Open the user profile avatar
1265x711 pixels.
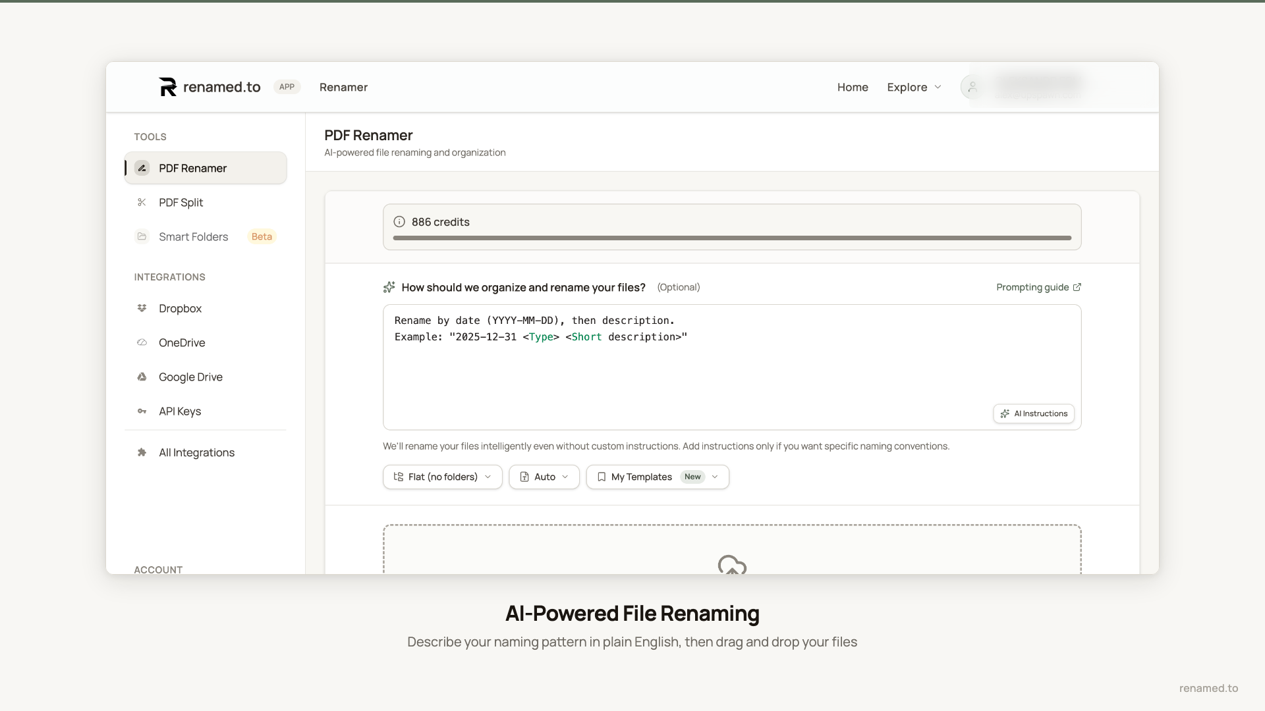972,87
